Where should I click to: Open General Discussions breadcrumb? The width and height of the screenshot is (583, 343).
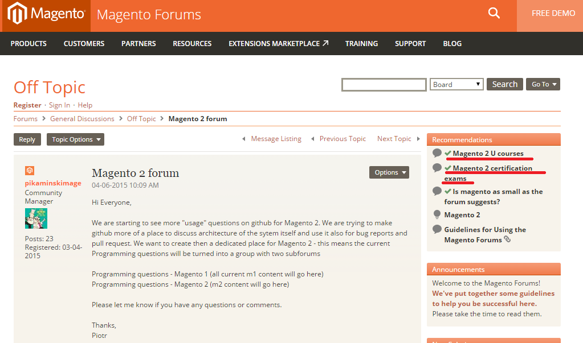[82, 119]
